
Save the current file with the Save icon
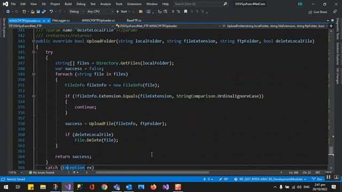pyautogui.click(x=38, y=12)
